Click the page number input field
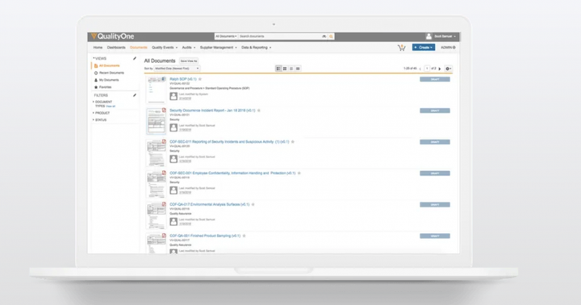The width and height of the screenshot is (581, 305). pyautogui.click(x=427, y=69)
